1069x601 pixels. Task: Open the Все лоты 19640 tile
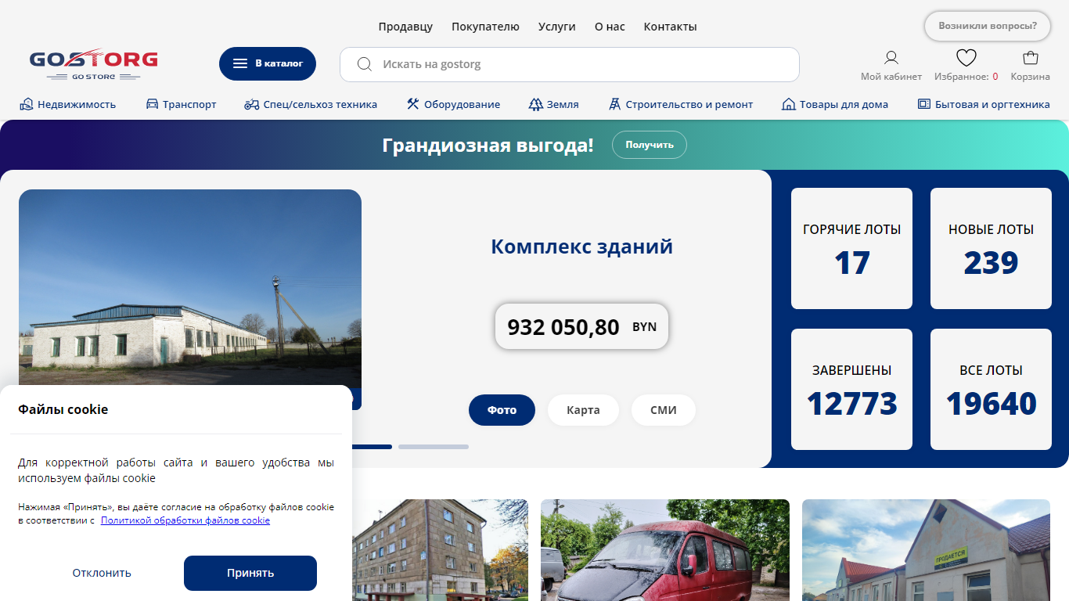click(x=991, y=390)
